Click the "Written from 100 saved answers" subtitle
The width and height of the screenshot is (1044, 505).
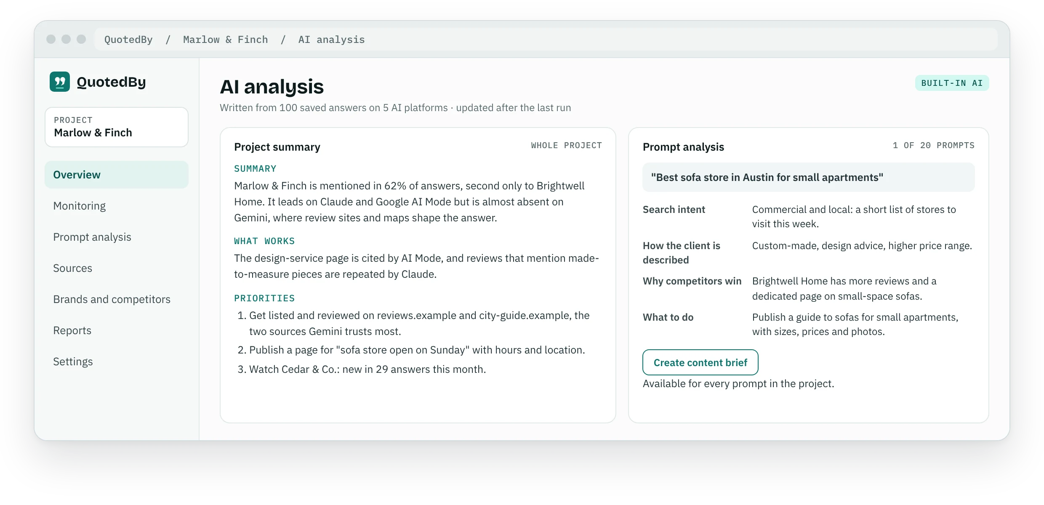(395, 107)
